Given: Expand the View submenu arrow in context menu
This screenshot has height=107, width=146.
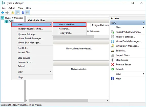Looking at the screenshot, I should tap(50, 72).
